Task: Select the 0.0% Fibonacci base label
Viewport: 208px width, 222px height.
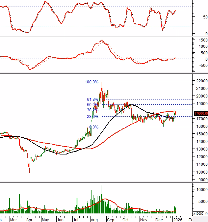Action: point(94,127)
